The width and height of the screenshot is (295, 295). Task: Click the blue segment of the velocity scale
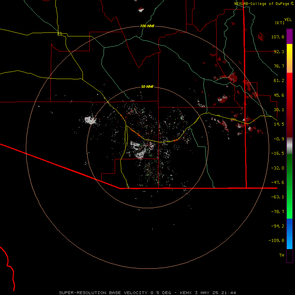[x=289, y=234]
